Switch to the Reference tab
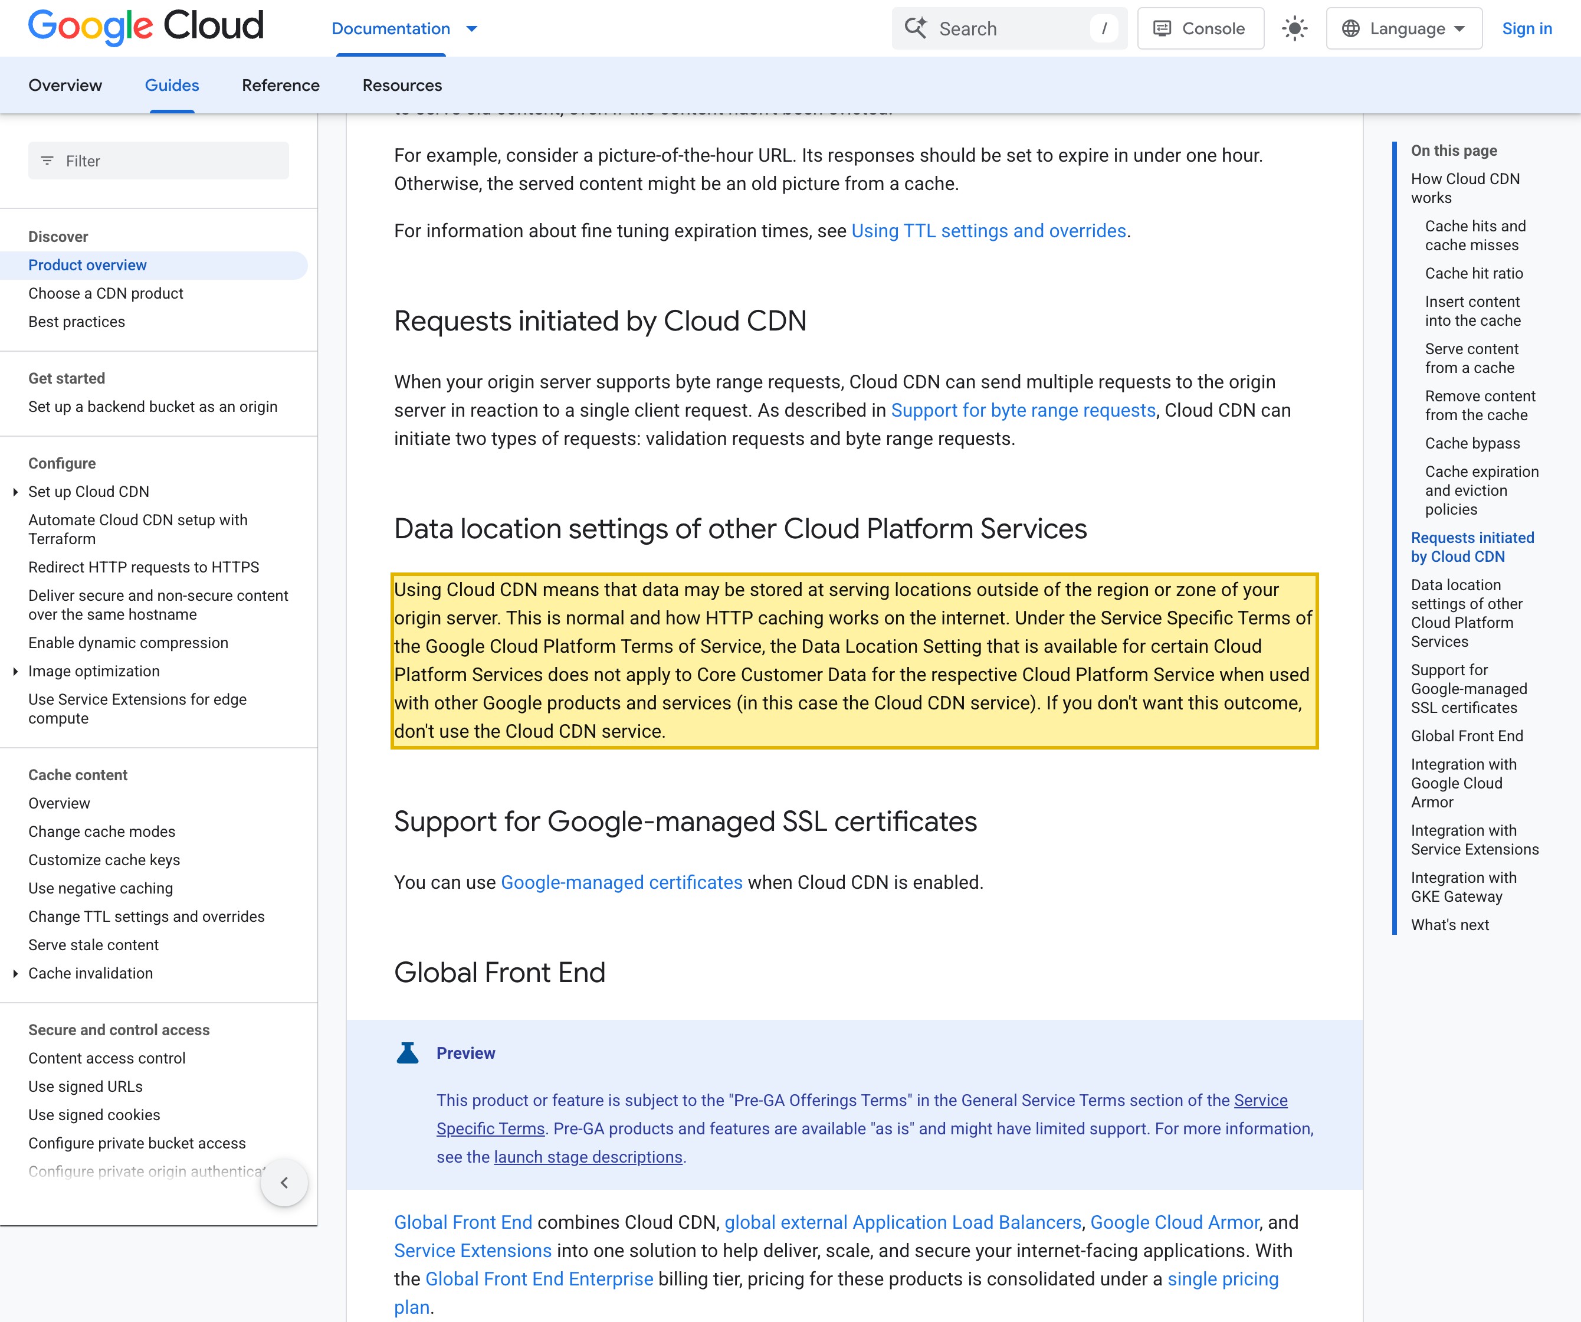Image resolution: width=1581 pixels, height=1322 pixels. click(x=281, y=85)
